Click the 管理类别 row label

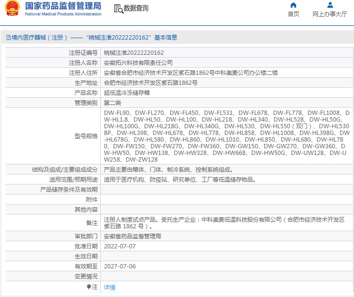[x=86, y=103]
